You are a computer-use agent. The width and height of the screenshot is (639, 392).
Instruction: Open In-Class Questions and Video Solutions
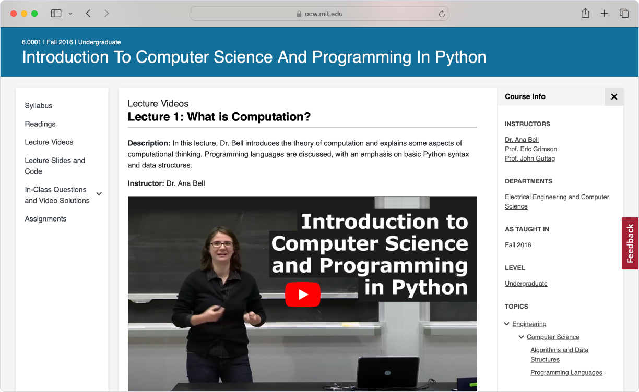[57, 195]
